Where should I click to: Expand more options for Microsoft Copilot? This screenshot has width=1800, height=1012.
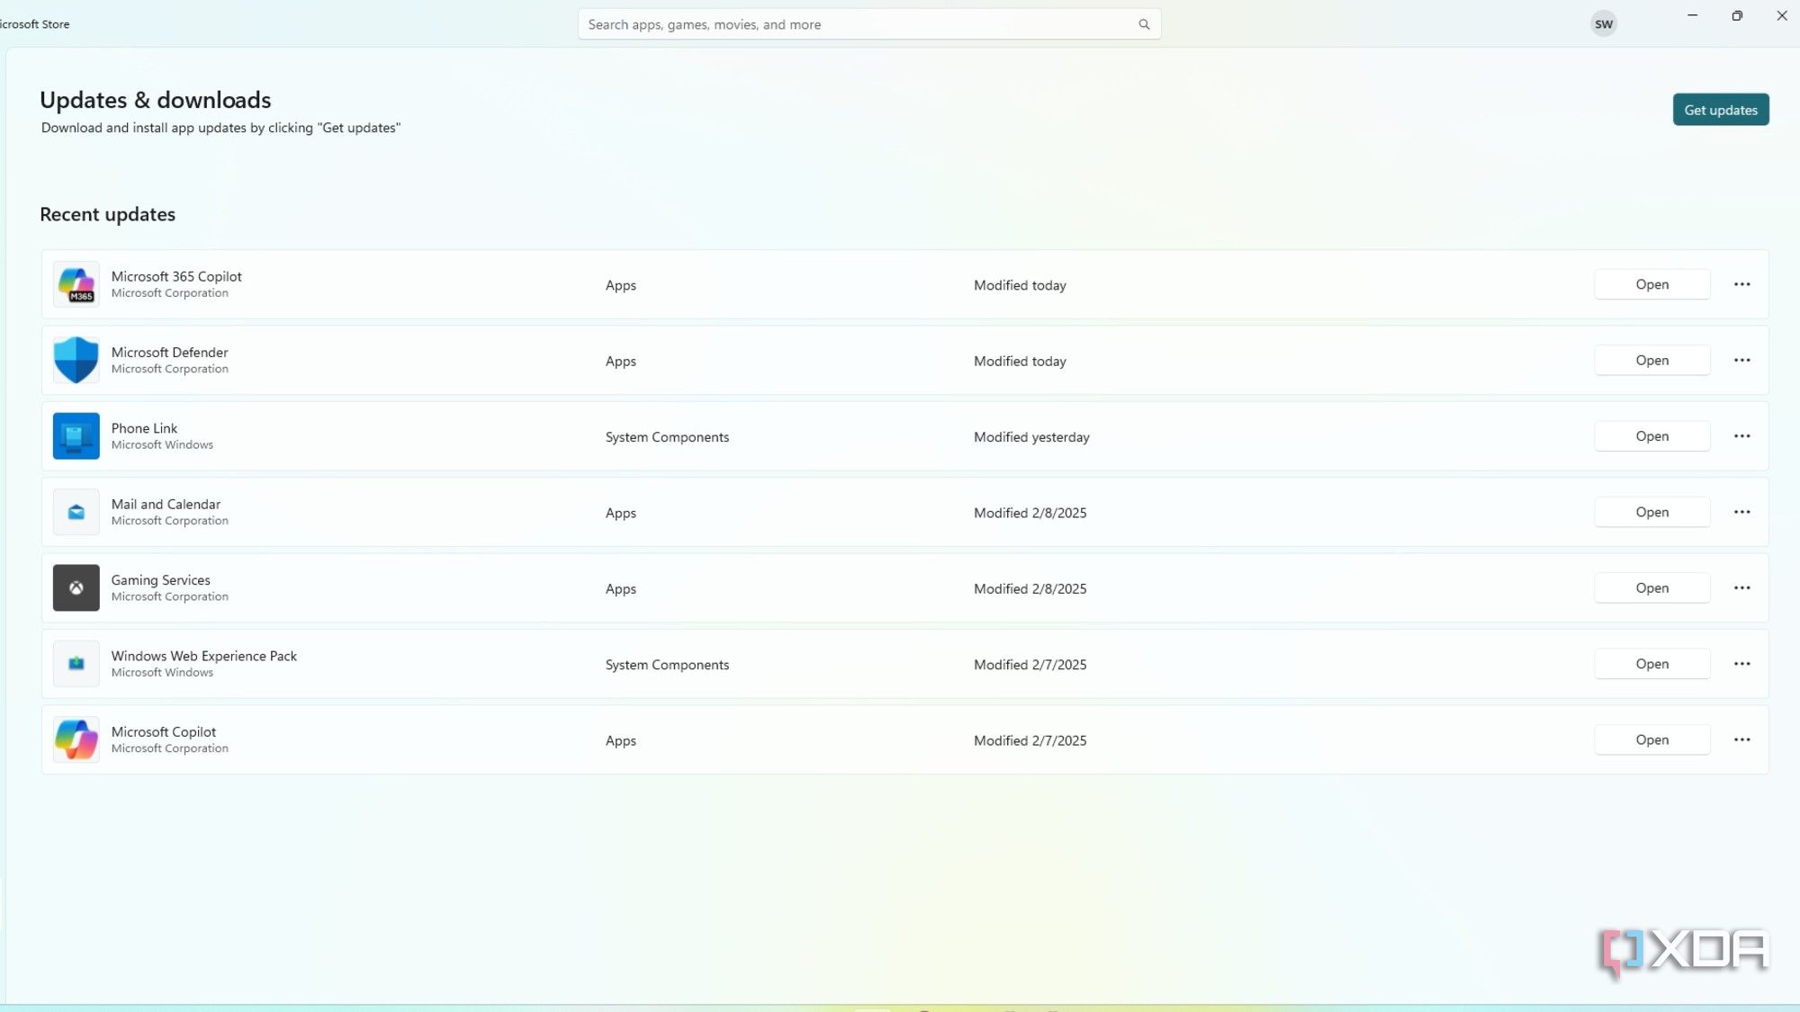[x=1741, y=739]
